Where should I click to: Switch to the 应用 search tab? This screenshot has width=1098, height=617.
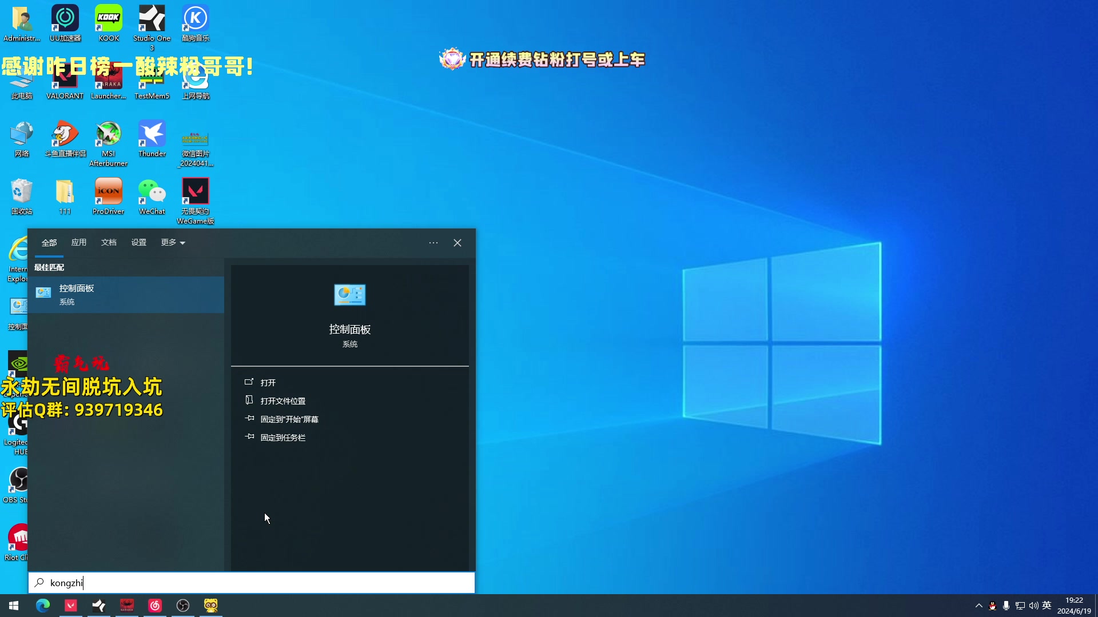[x=79, y=243]
